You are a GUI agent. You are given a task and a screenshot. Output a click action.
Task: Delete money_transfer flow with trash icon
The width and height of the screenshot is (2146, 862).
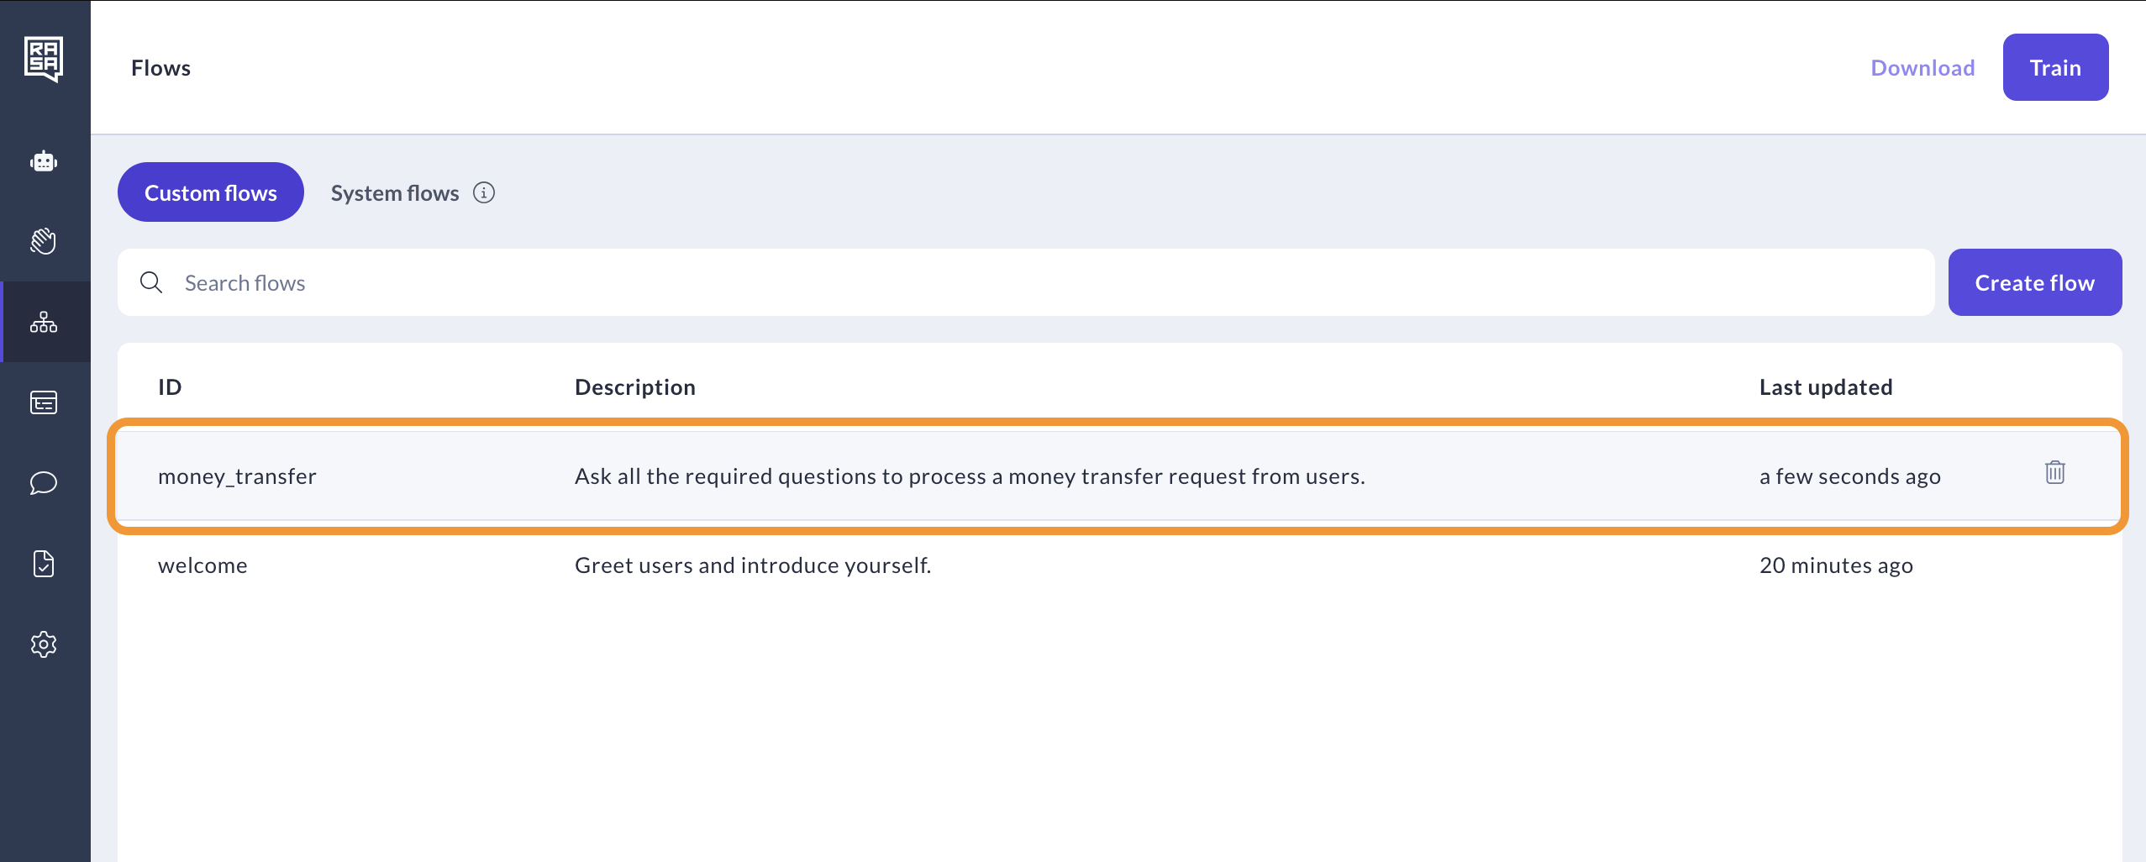click(x=2055, y=472)
